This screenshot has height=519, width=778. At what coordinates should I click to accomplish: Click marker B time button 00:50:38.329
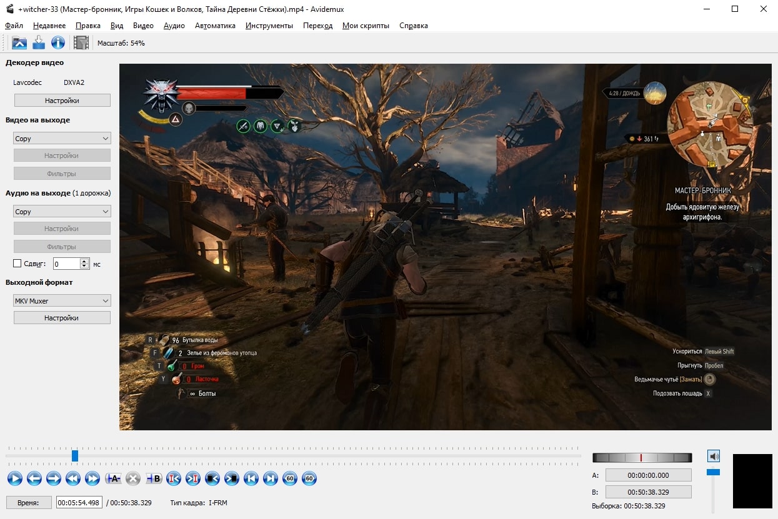(x=648, y=492)
